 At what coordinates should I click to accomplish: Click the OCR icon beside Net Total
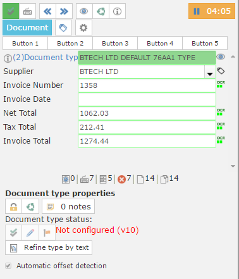pyautogui.click(x=221, y=112)
